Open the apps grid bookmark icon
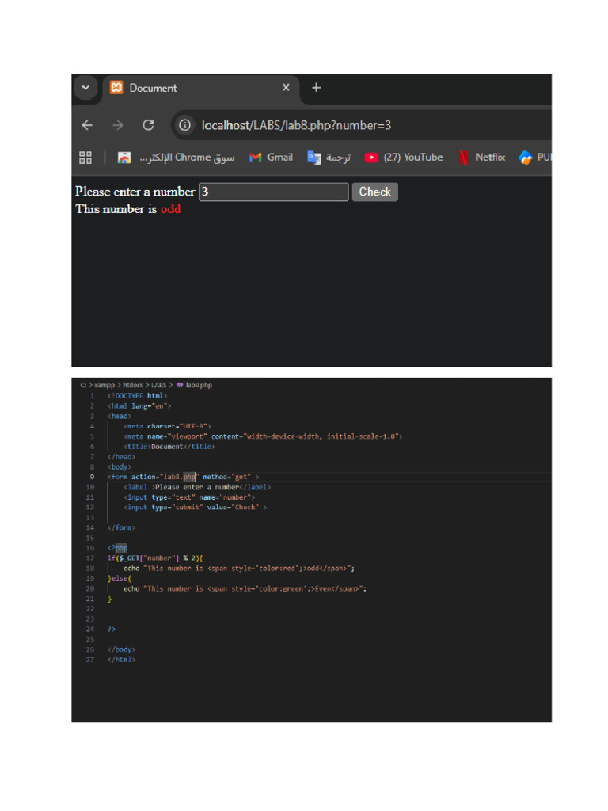Screen dimensions: 608x811 85,158
